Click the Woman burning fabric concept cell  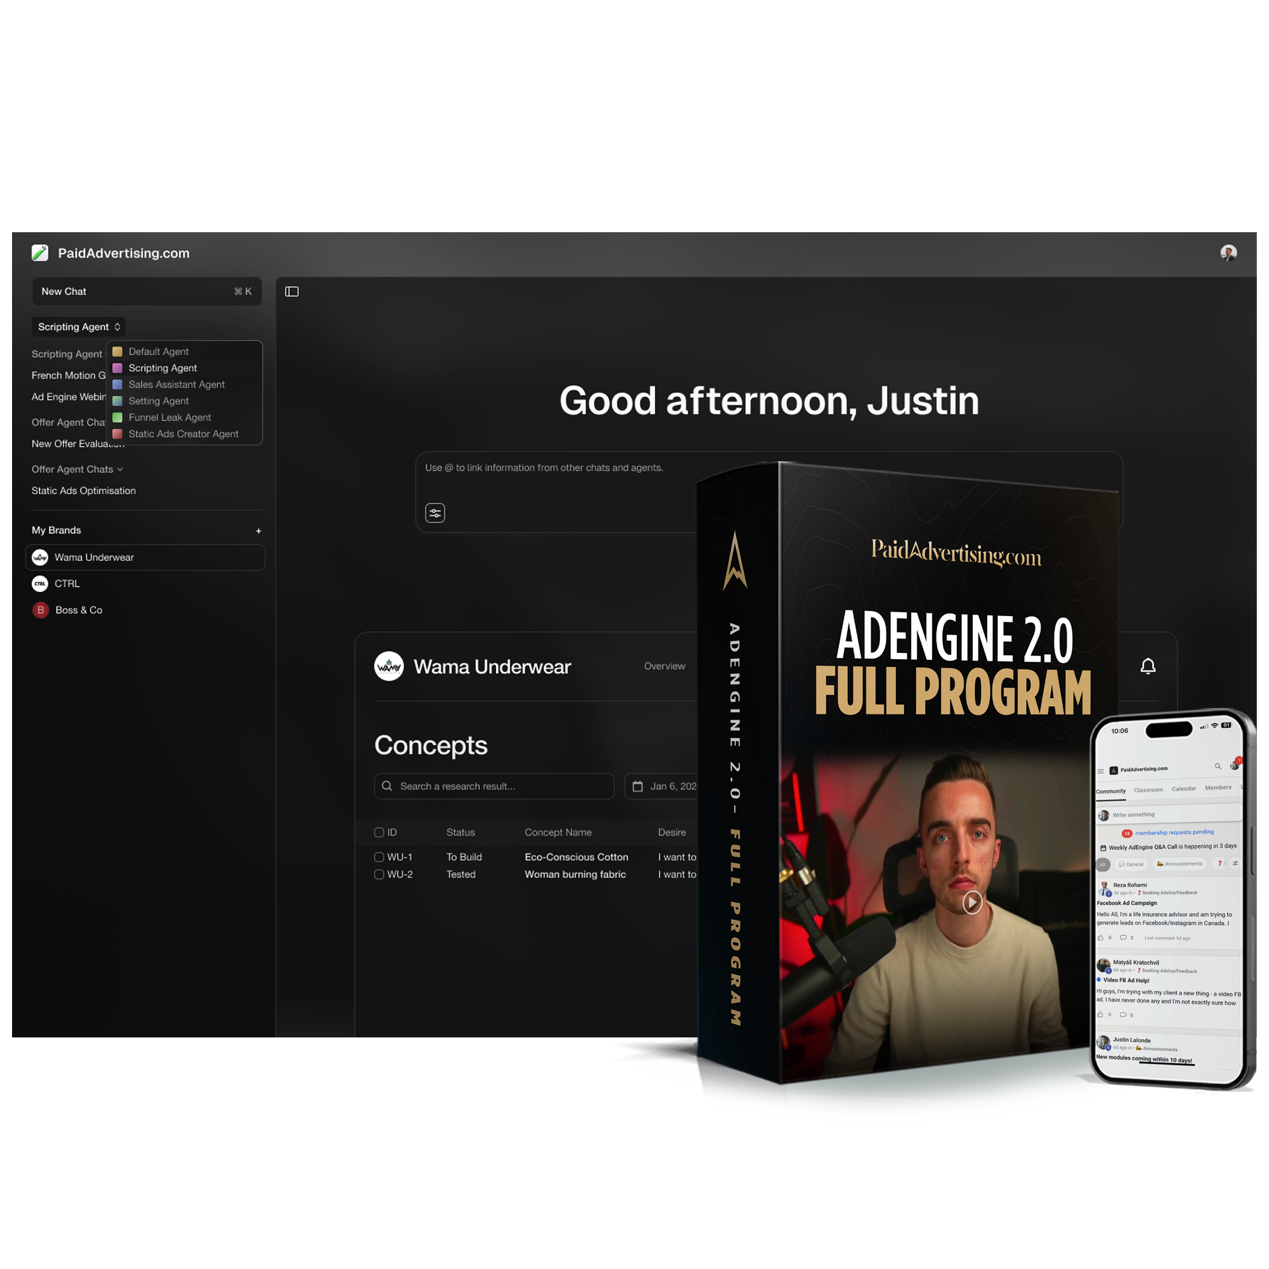click(575, 874)
